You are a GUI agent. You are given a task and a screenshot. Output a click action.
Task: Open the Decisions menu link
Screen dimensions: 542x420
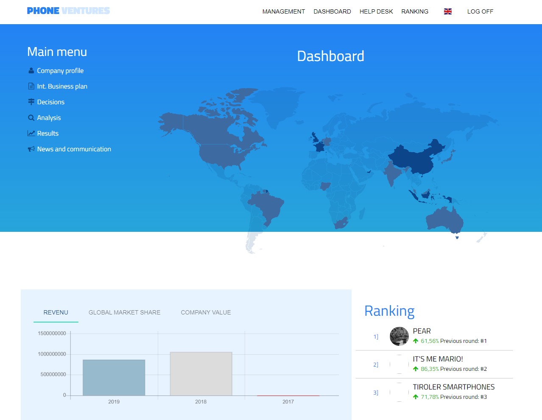(x=50, y=102)
